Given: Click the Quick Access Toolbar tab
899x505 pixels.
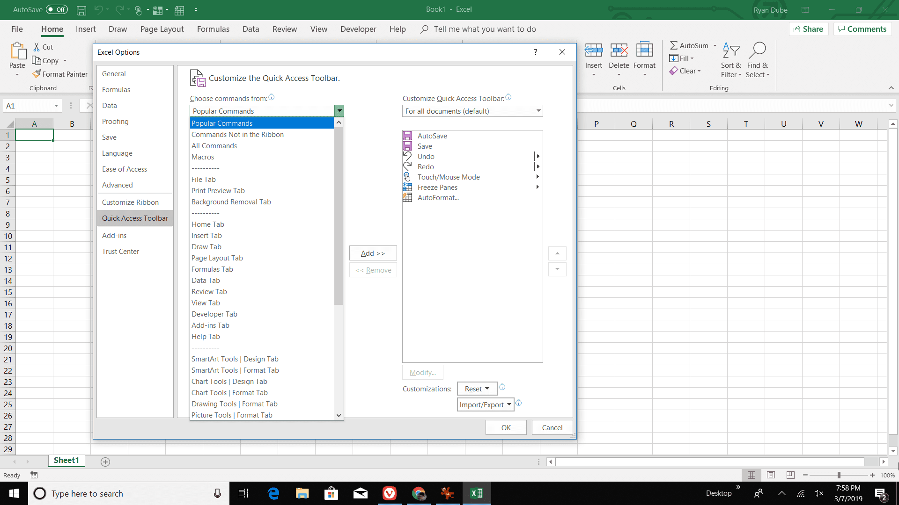Looking at the screenshot, I should click(134, 217).
